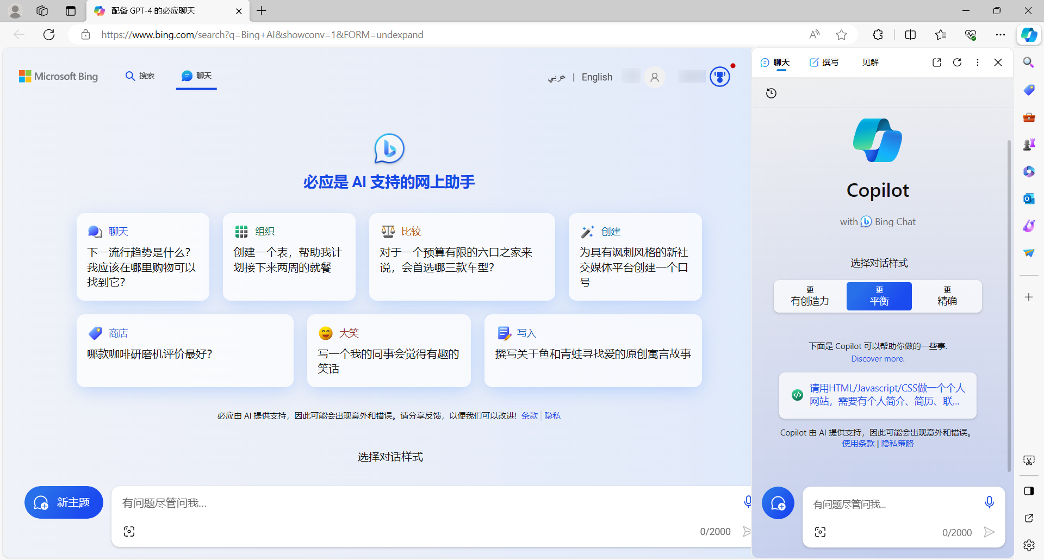1044x560 pixels.
Task: Open the Outlook sidebar icon
Action: (1029, 198)
